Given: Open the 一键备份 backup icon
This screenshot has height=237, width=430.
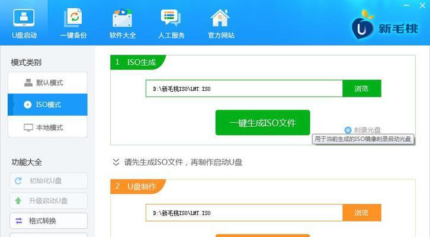Looking at the screenshot, I should [73, 18].
